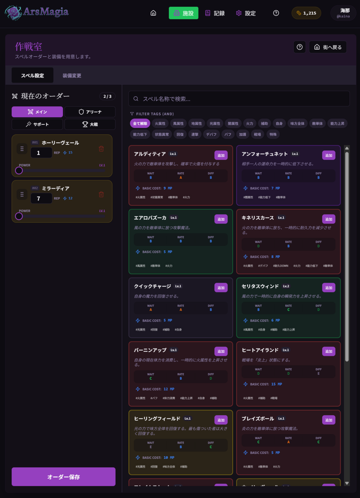Delete ホーリーヴェール with its trash icon
This screenshot has height=498, width=360.
[x=101, y=149]
